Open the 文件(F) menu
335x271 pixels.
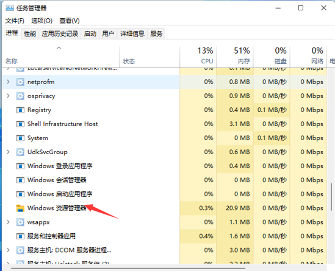pyautogui.click(x=15, y=21)
